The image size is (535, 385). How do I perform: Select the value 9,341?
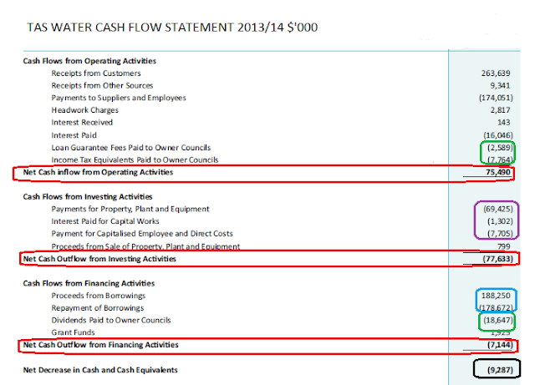[x=500, y=85]
